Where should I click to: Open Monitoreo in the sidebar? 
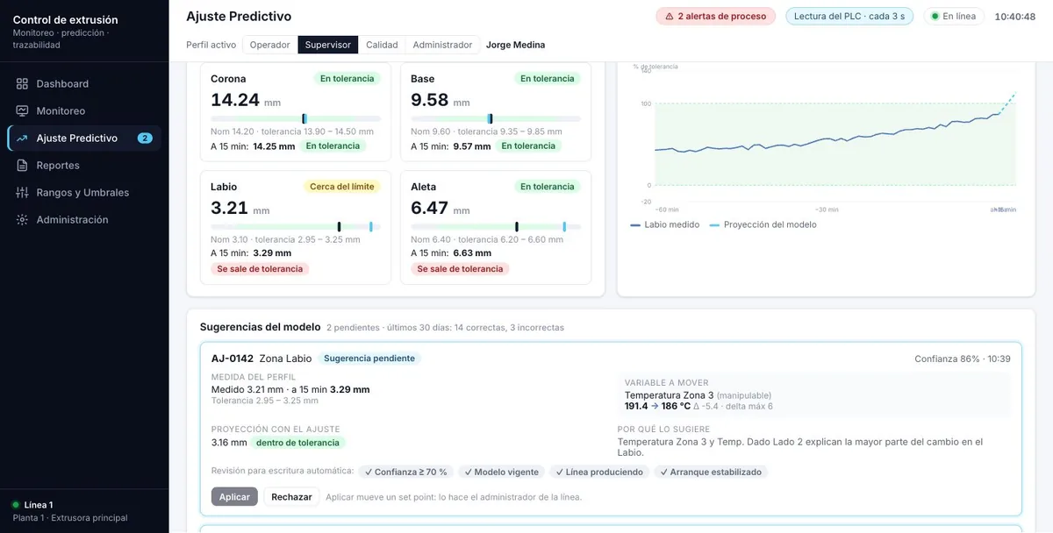tap(84, 111)
